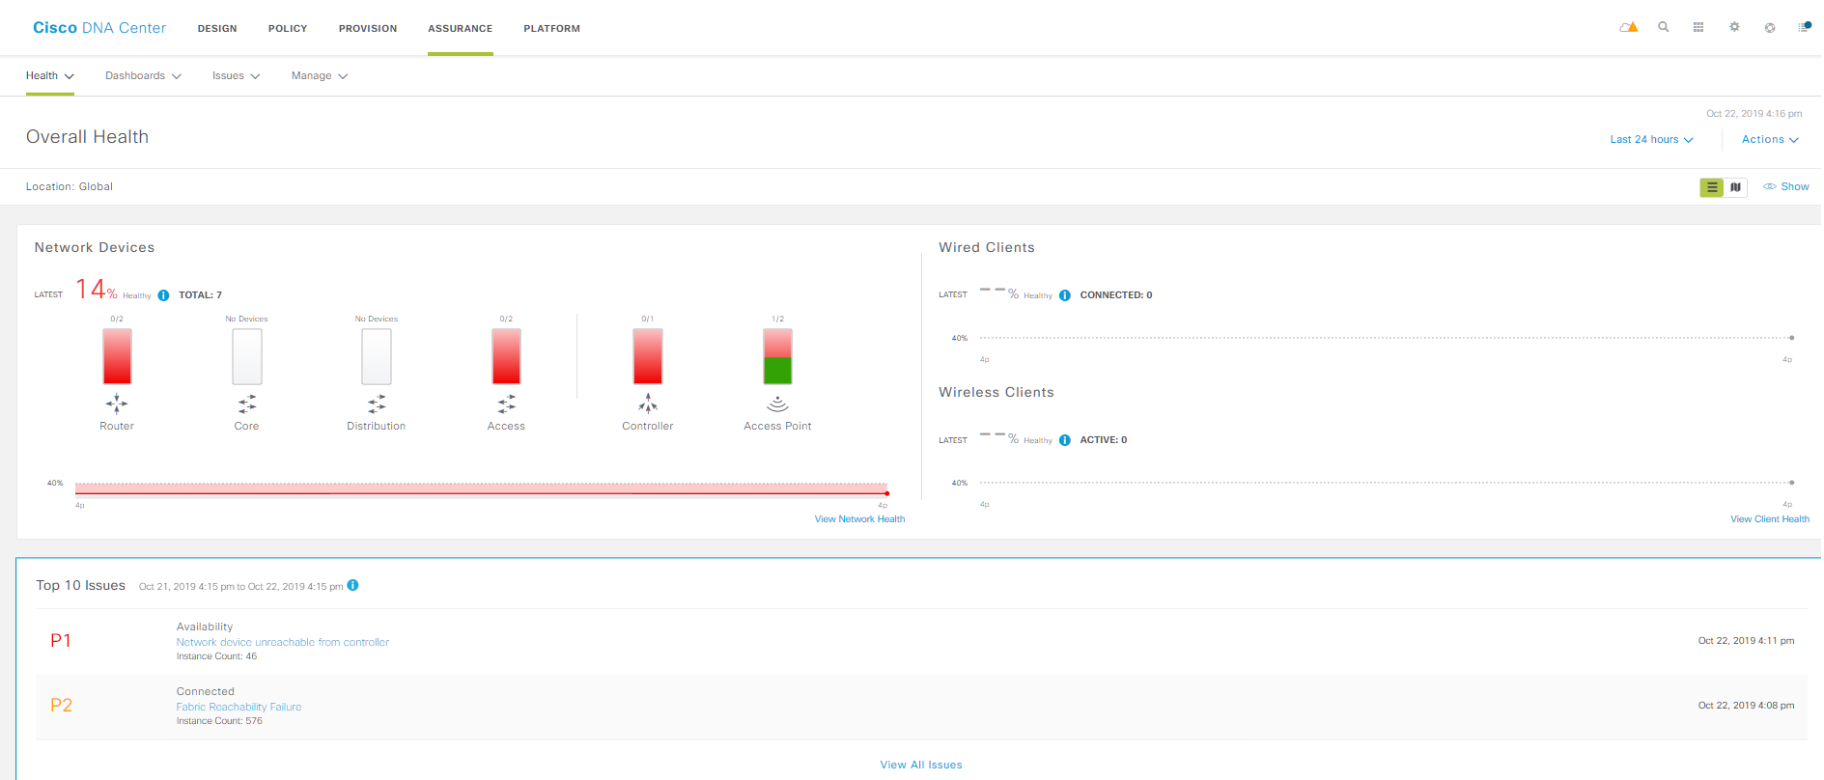Go to the Provision tab
The image size is (1824, 780).
click(368, 28)
